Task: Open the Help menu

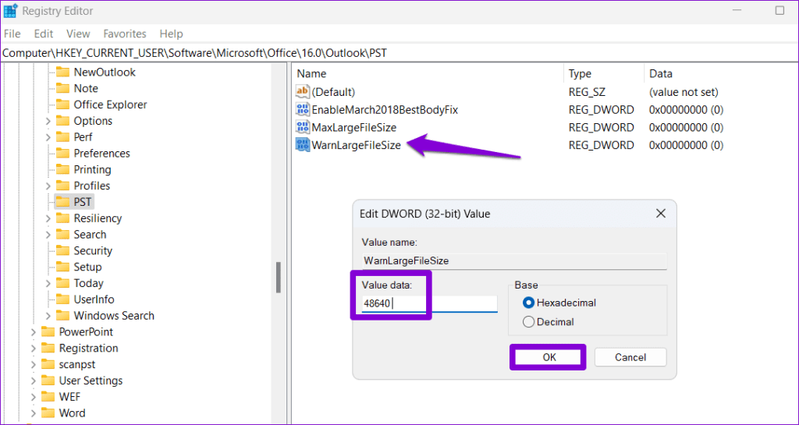Action: [x=171, y=34]
